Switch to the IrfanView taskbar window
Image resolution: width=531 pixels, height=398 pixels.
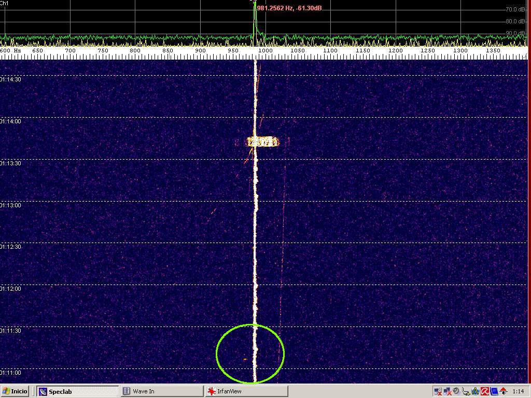point(246,391)
